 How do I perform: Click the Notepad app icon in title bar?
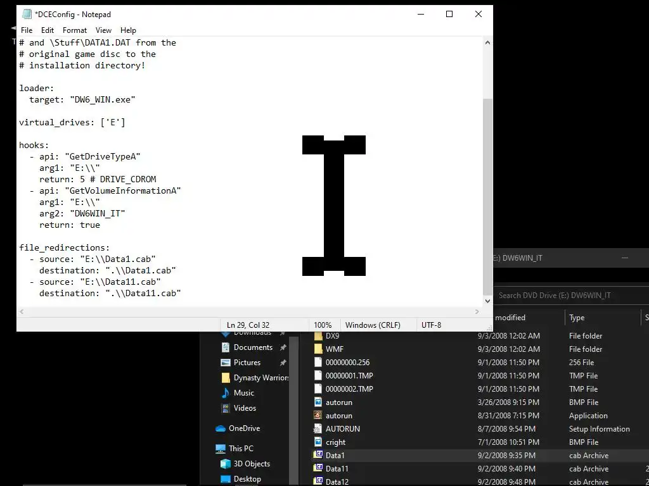point(27,14)
